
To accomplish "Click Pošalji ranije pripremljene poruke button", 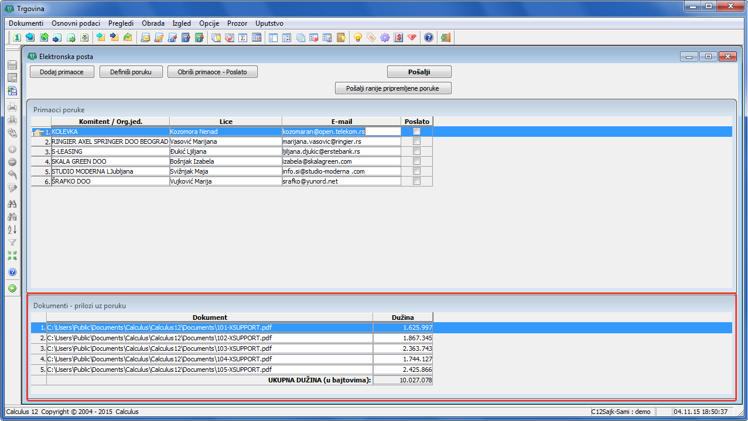I will click(393, 88).
